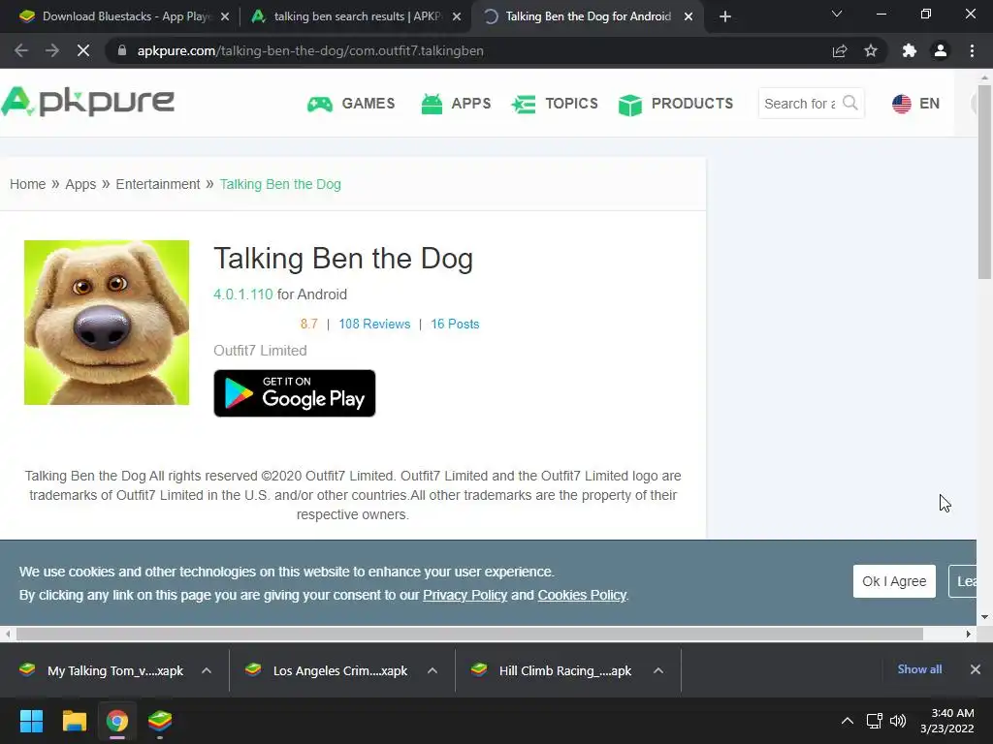The image size is (993, 744).
Task: Click the Outfit7 Limited developer name
Action: point(260,351)
